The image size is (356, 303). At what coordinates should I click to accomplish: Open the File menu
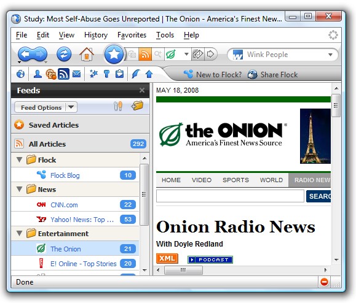coord(22,35)
